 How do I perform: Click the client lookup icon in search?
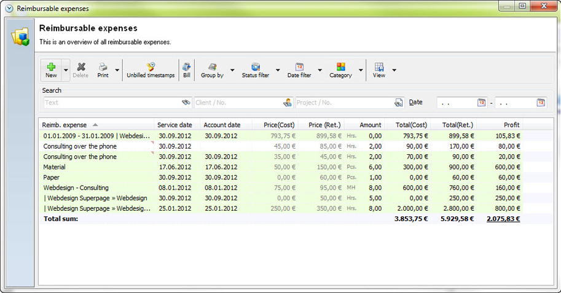[287, 103]
